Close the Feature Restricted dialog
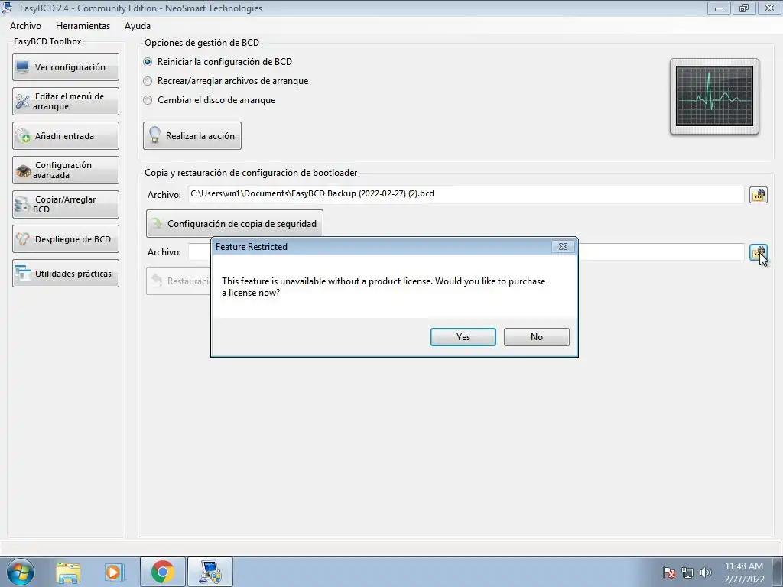 click(x=563, y=247)
